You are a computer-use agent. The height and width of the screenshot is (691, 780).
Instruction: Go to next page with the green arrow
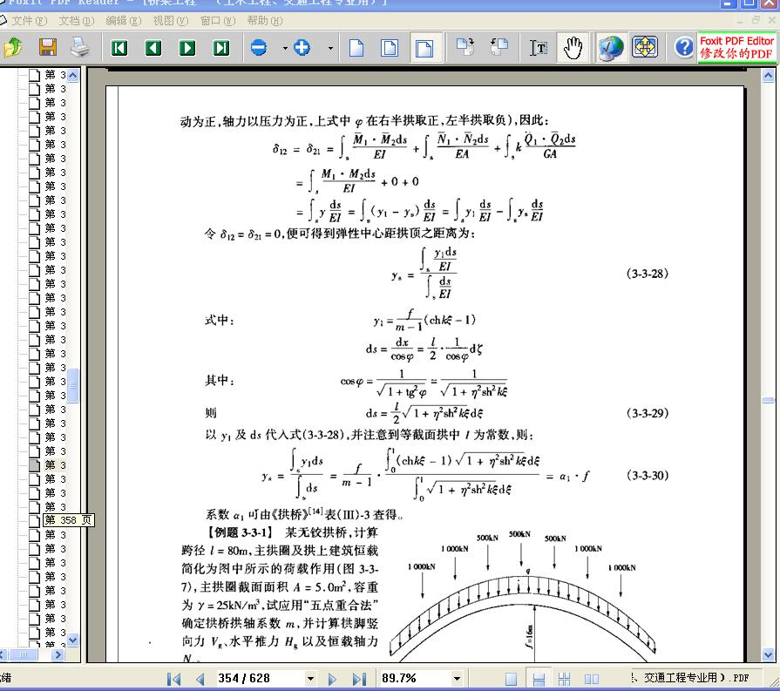187,48
